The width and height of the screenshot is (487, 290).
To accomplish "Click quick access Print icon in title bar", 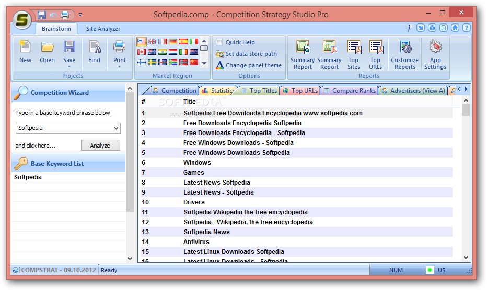I will click(65, 15).
